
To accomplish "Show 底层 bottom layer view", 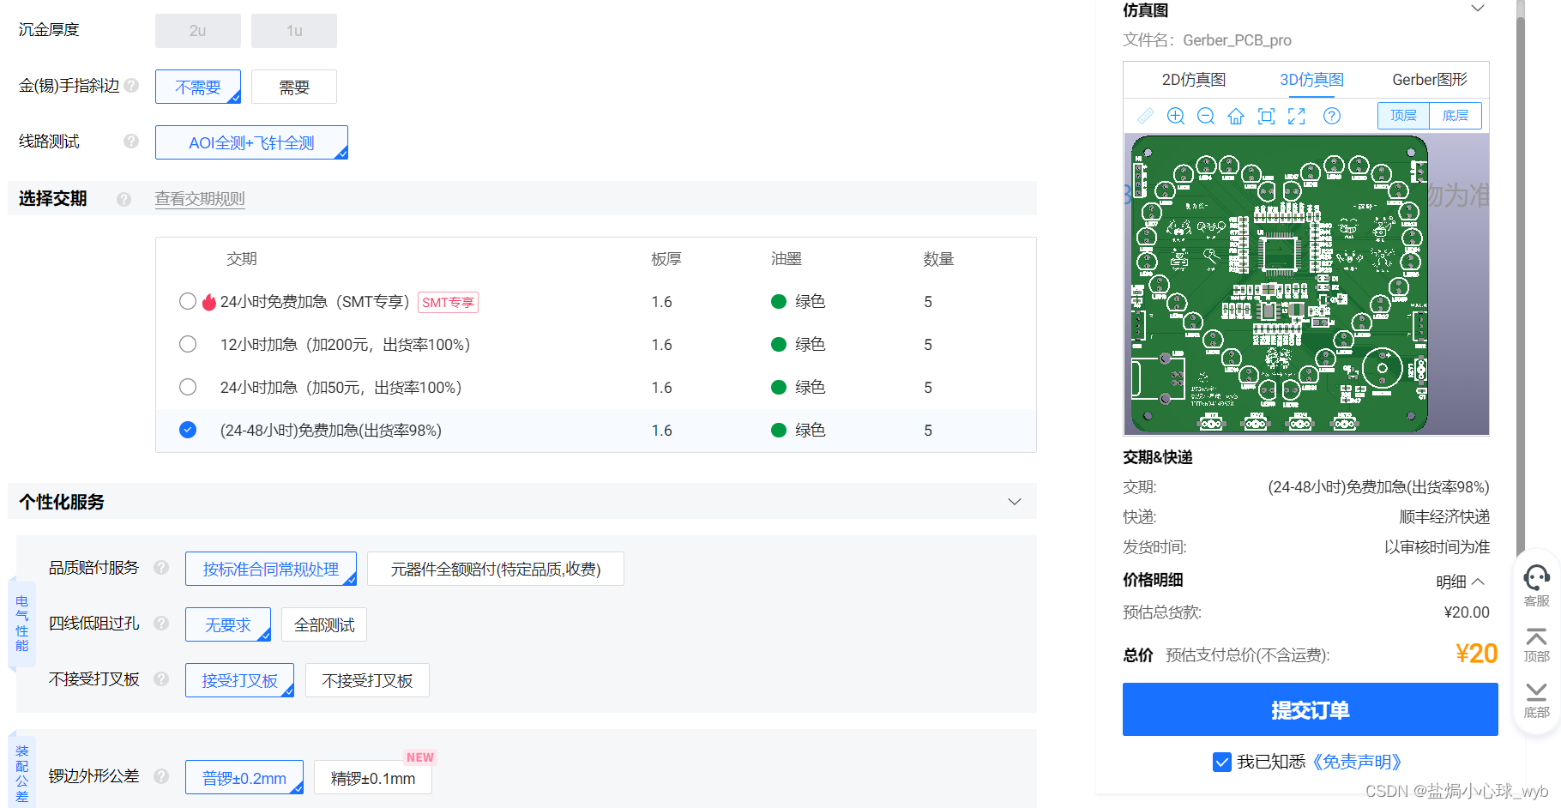I will 1456,116.
